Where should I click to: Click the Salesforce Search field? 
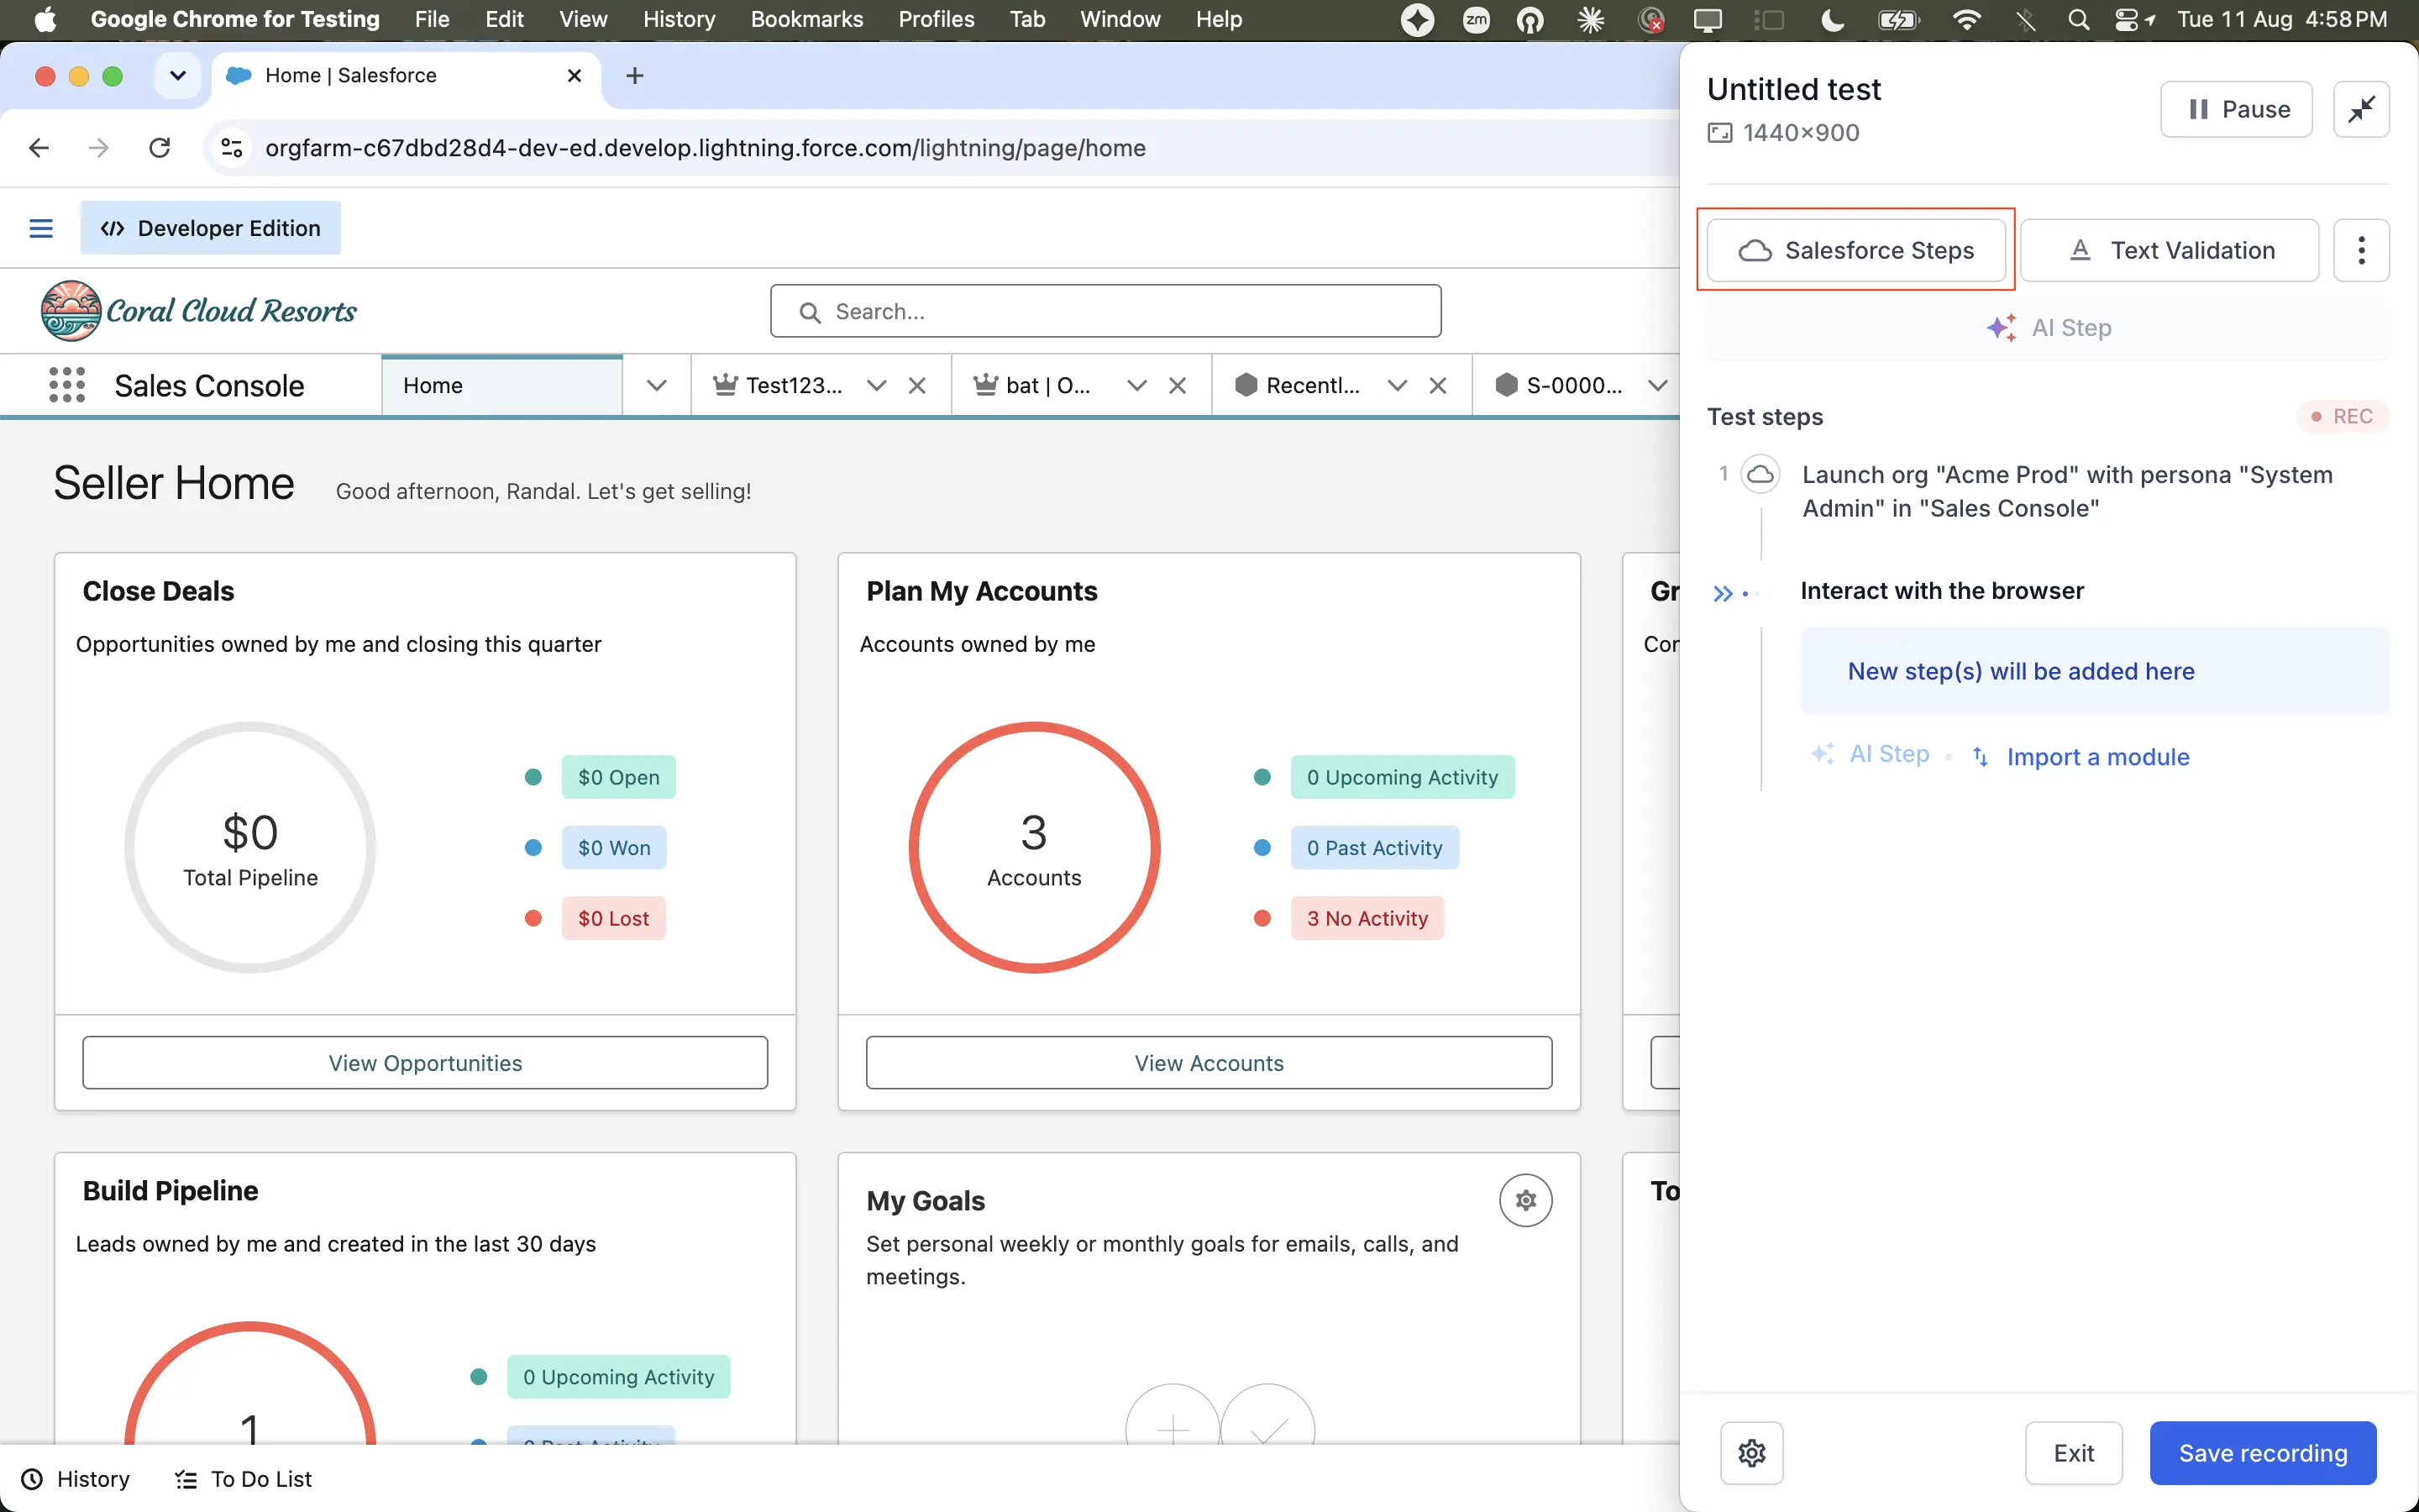pyautogui.click(x=1105, y=312)
